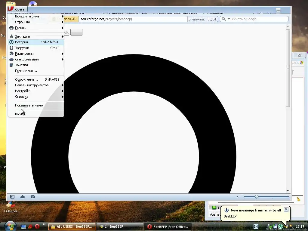Screen dimensions: 308x231
Task: Click the download icon beside Загрузки
Action: pos(11,48)
